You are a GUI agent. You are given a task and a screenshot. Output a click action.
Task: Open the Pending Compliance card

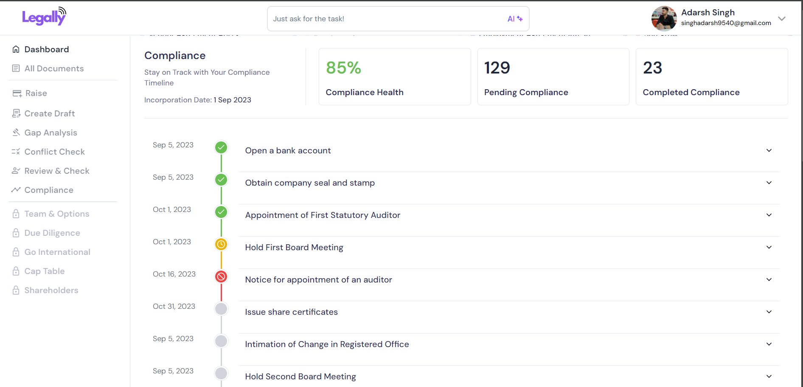pyautogui.click(x=553, y=77)
